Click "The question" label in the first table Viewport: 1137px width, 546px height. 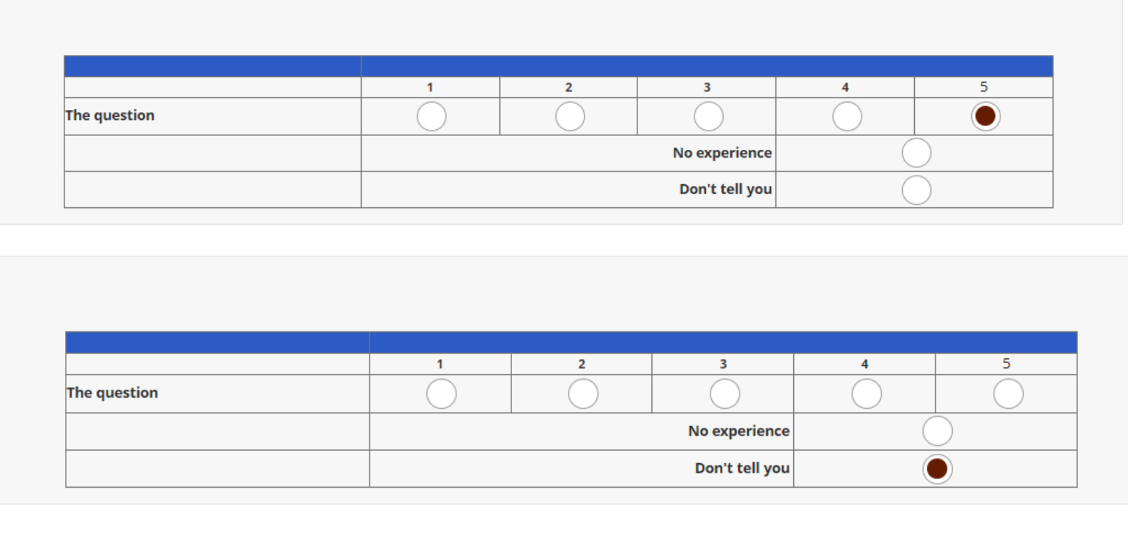tap(110, 115)
